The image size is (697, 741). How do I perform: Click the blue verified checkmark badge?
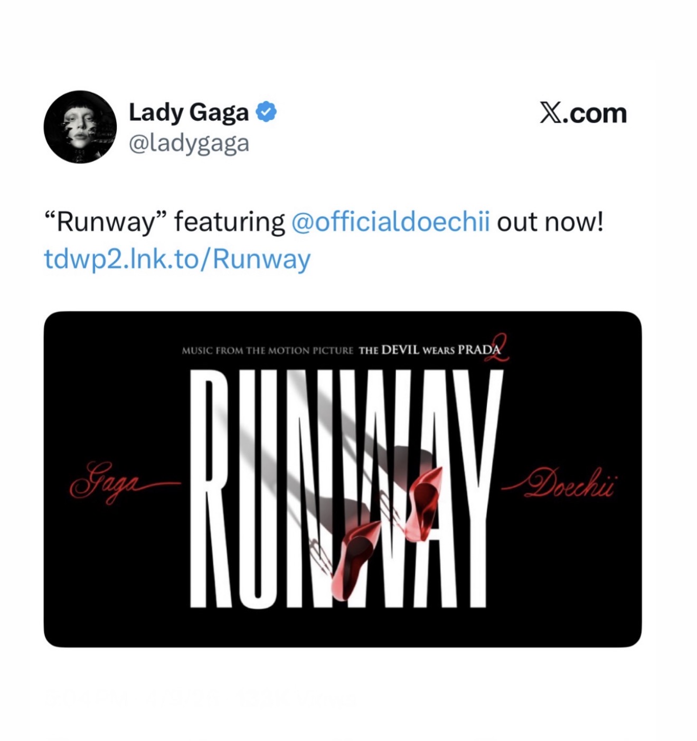coord(266,112)
